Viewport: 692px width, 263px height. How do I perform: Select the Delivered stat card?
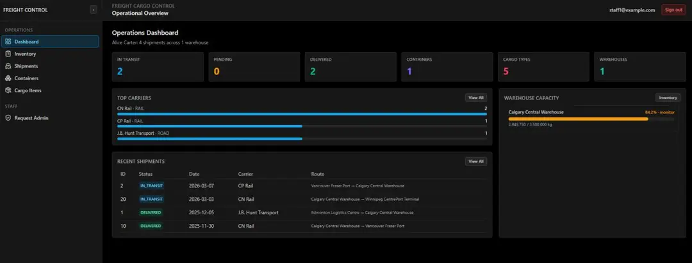click(x=350, y=67)
